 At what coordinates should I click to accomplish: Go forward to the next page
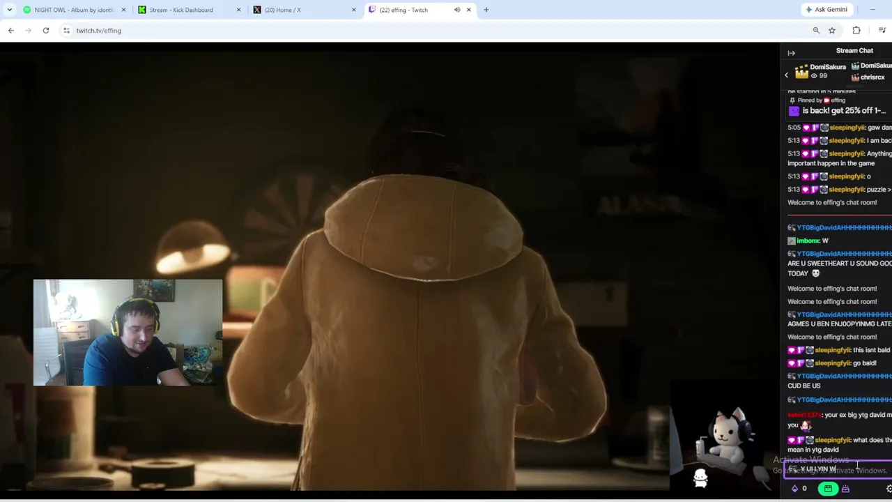pyautogui.click(x=29, y=31)
